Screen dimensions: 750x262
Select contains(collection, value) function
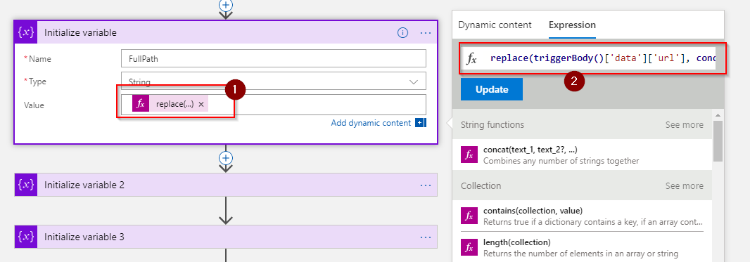coord(582,216)
